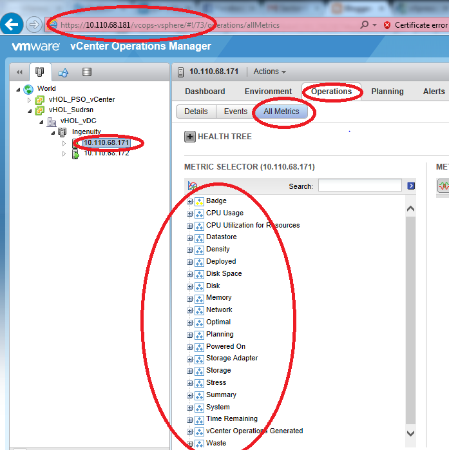Click the World globe icon in tree

(x=28, y=89)
